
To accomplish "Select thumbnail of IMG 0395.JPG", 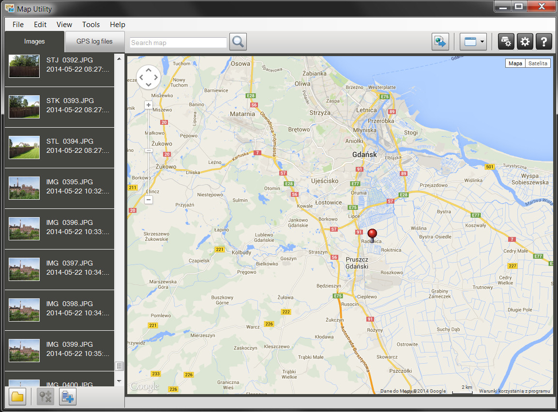I will (x=24, y=188).
